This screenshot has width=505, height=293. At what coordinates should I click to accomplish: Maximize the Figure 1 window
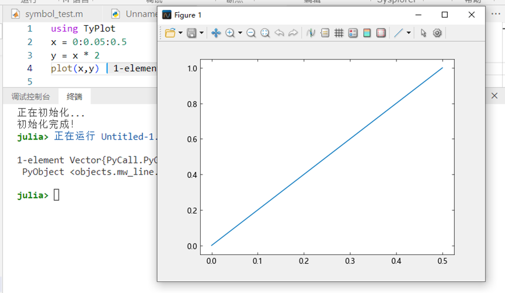point(445,15)
